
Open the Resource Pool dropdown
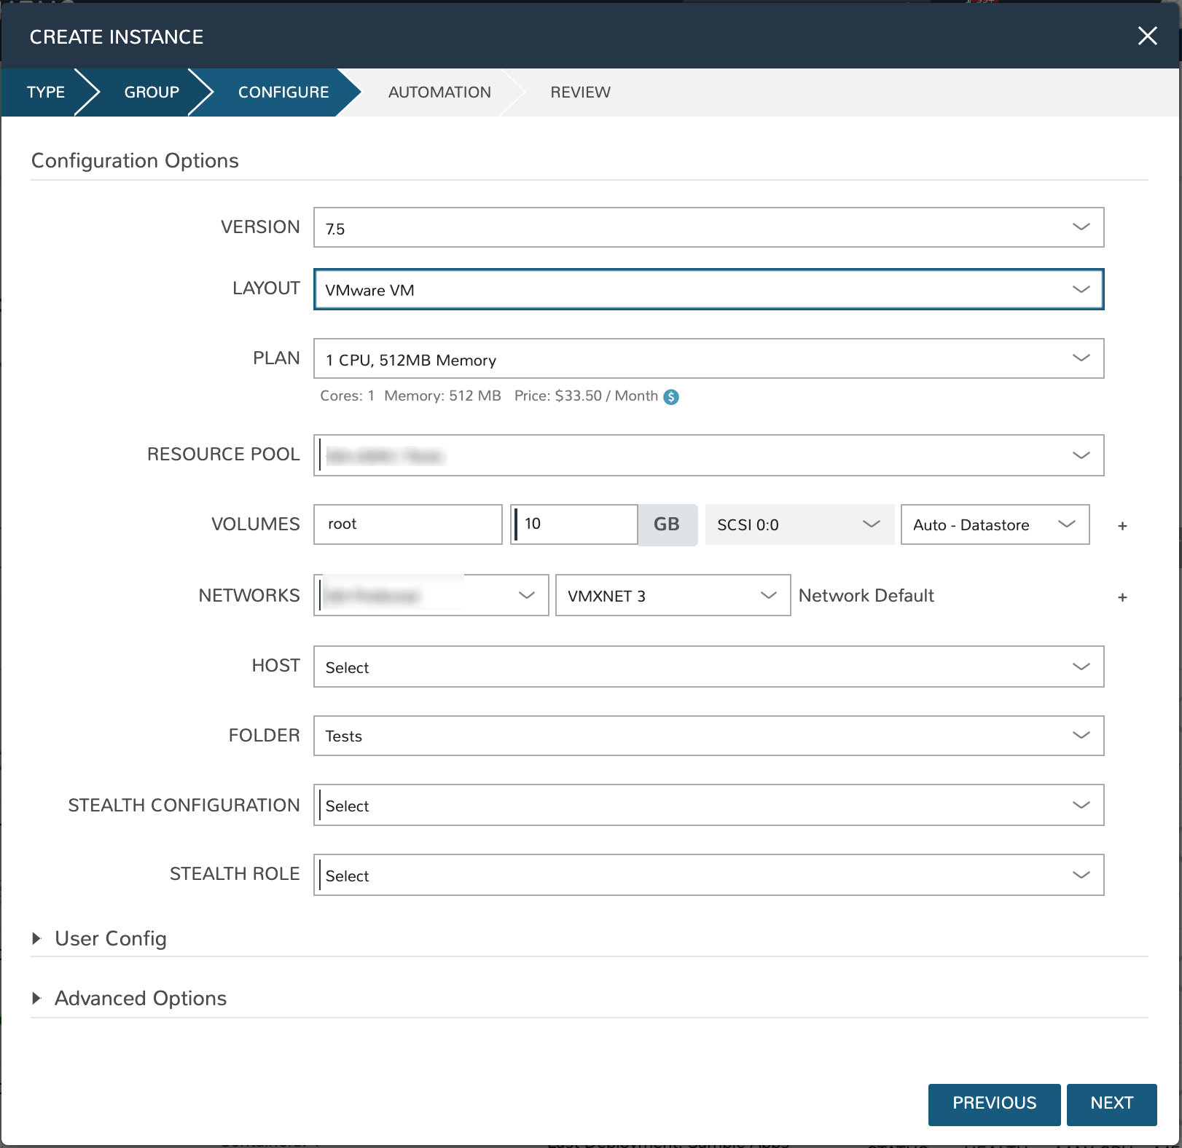tap(708, 455)
